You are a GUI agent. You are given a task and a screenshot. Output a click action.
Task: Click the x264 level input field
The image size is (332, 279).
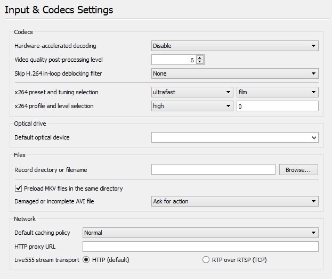277,106
